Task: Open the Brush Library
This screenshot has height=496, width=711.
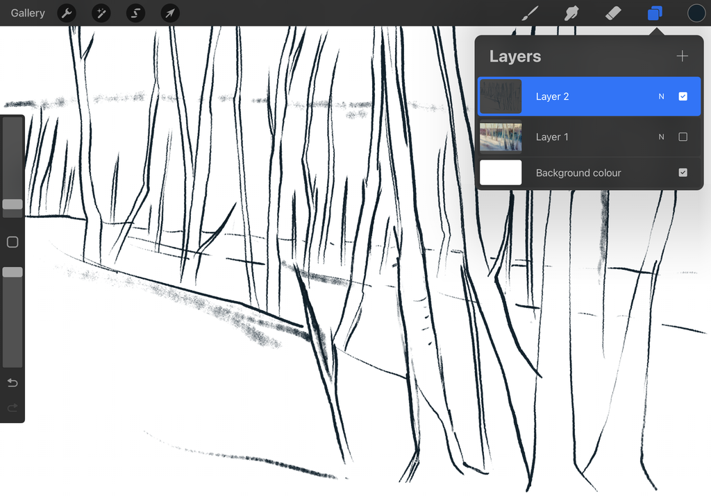Action: pos(529,12)
